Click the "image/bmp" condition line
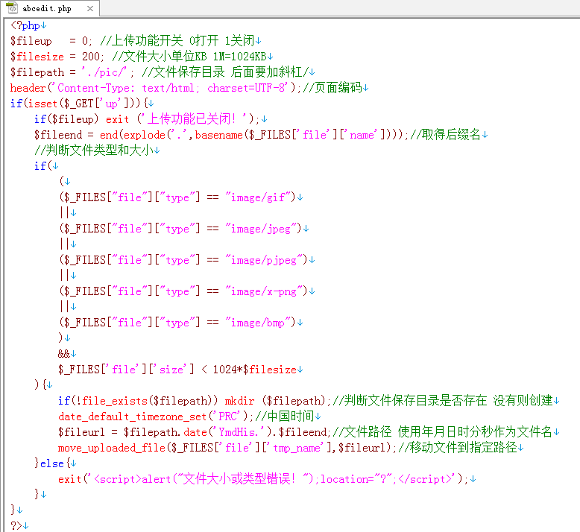Viewport: 580px width, 532px height. click(181, 323)
